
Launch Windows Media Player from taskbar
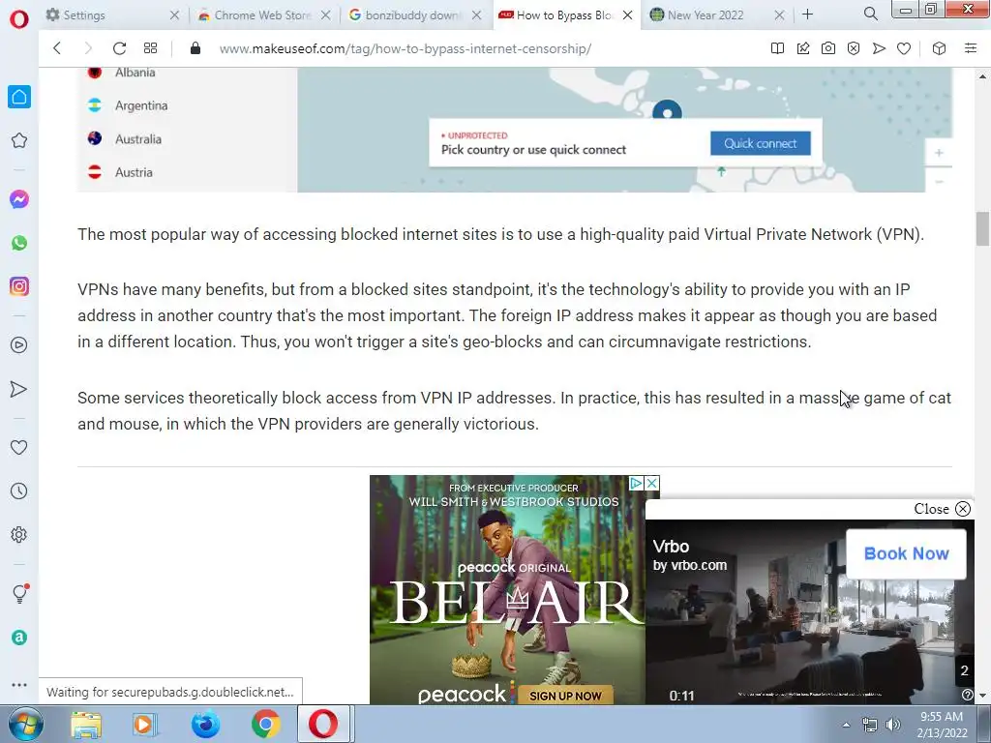[x=144, y=724]
